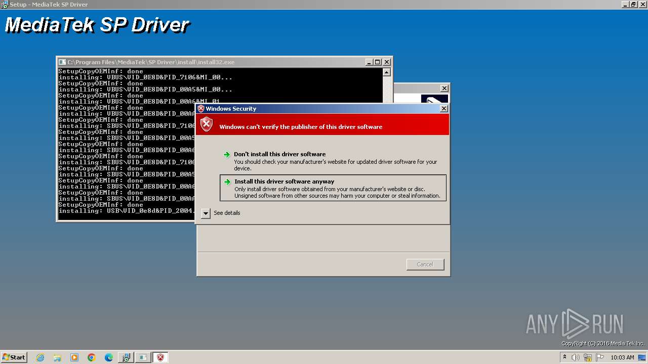The width and height of the screenshot is (648, 364).
Task: Select Windows Security shield taskbar button
Action: [x=160, y=357]
